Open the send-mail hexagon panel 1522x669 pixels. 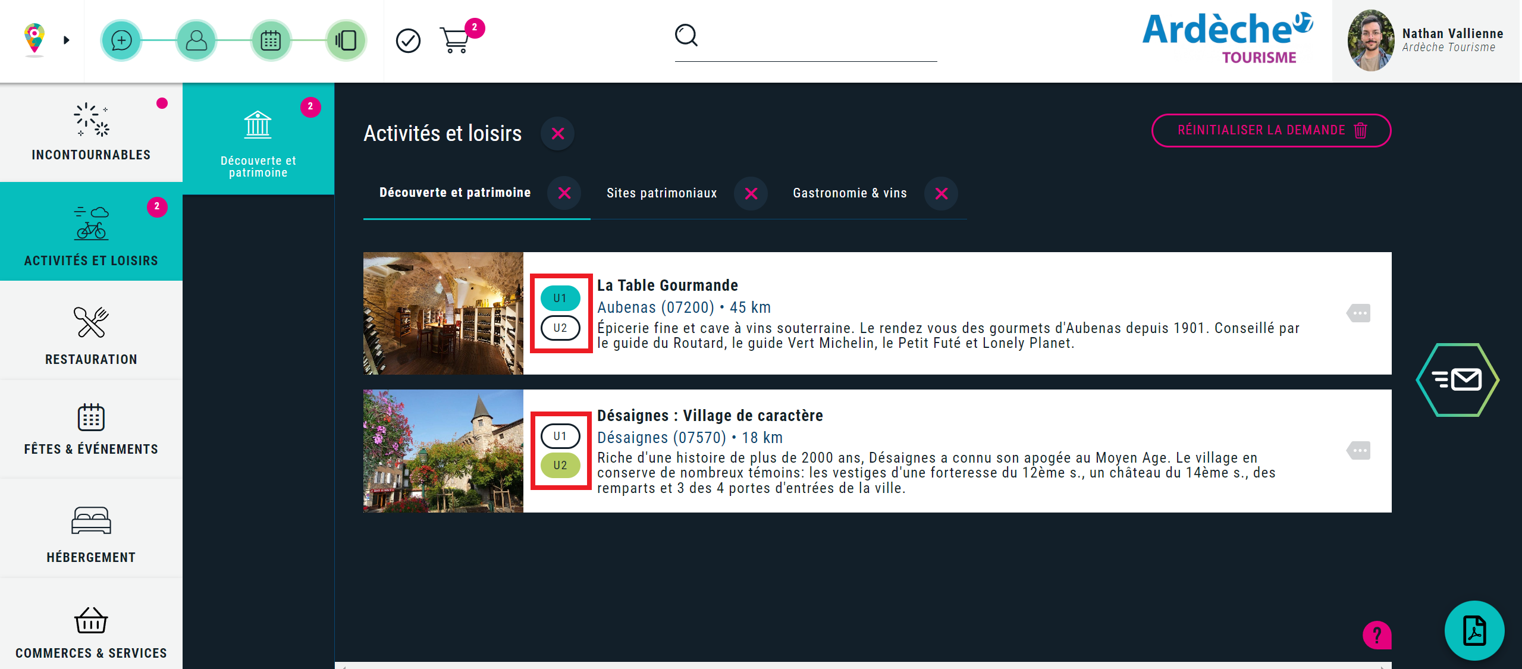1457,379
